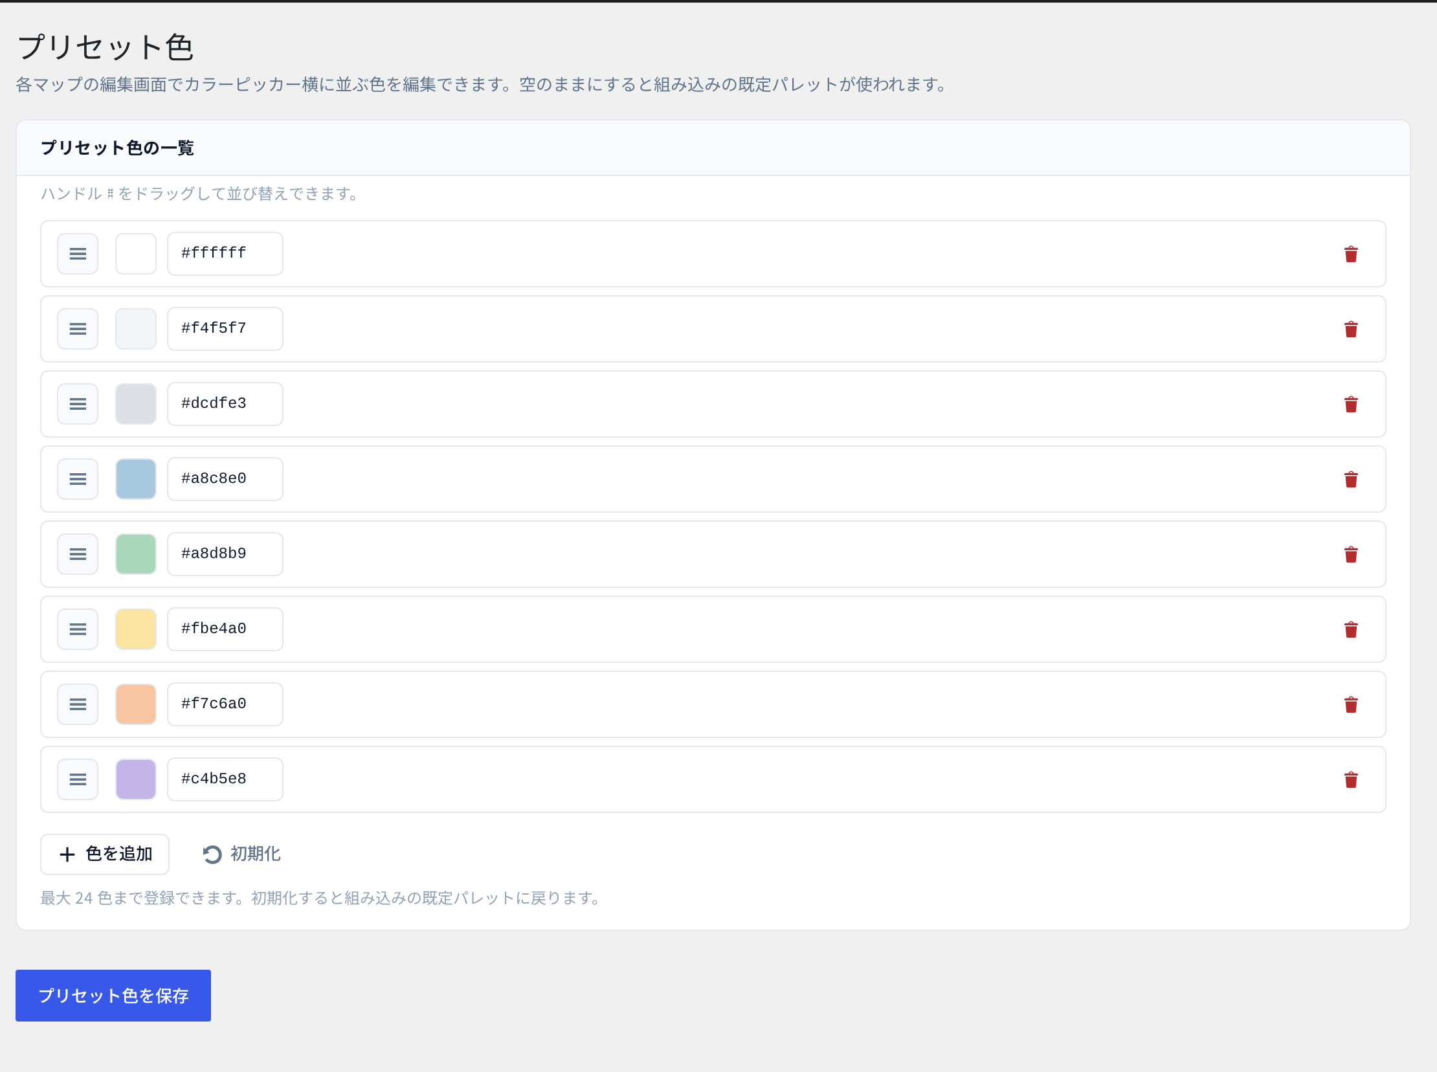Screen dimensions: 1437x1072
Task: Click the 初期化 reset button
Action: click(241, 854)
